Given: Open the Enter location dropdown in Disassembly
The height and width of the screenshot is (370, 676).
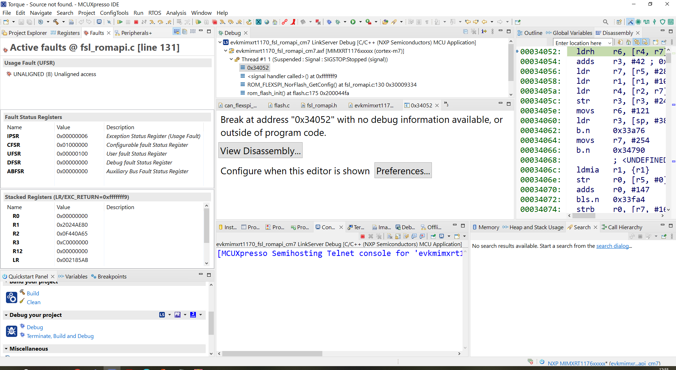Looking at the screenshot, I should pyautogui.click(x=609, y=43).
